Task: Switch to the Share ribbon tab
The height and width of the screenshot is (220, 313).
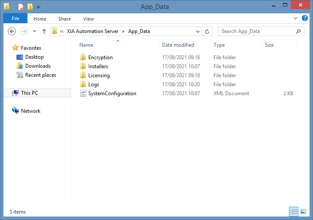Action: click(x=64, y=19)
